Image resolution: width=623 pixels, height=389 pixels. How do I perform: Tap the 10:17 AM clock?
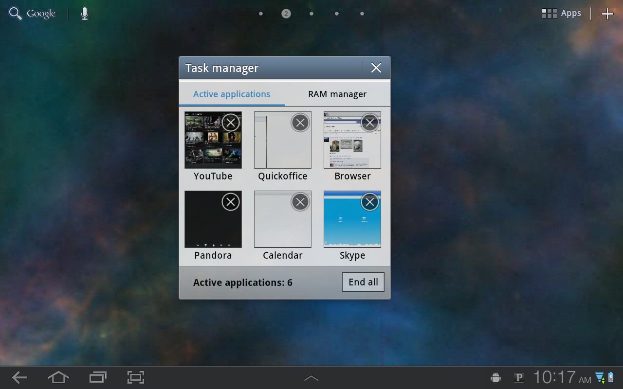[562, 377]
